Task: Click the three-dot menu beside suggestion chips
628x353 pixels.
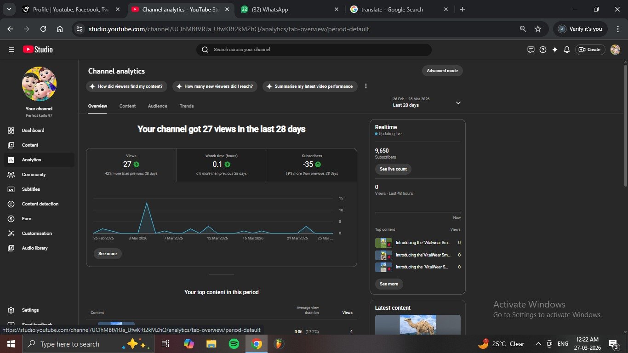Action: point(366,86)
